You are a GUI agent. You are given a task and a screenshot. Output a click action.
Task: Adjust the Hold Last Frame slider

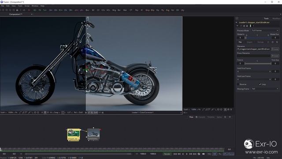coord(254,79)
